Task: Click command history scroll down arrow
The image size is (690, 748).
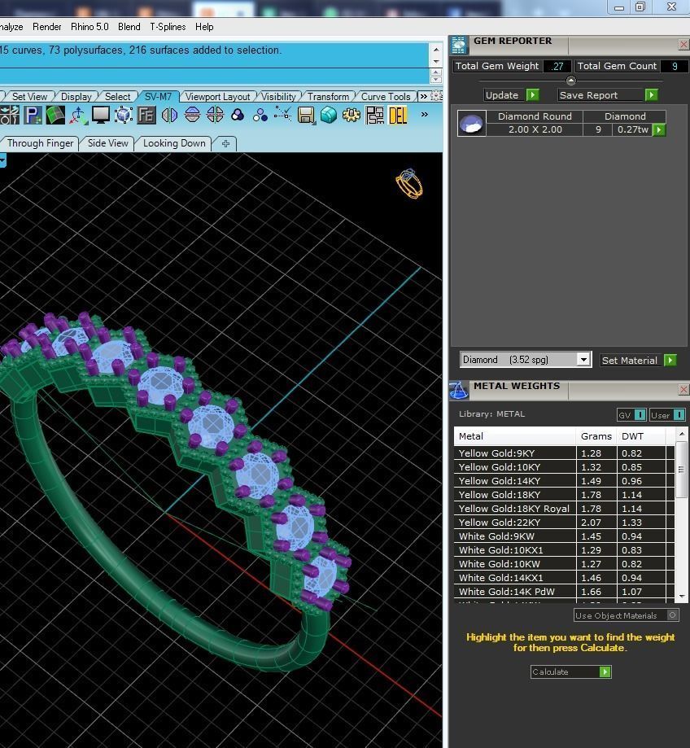Action: tap(436, 62)
